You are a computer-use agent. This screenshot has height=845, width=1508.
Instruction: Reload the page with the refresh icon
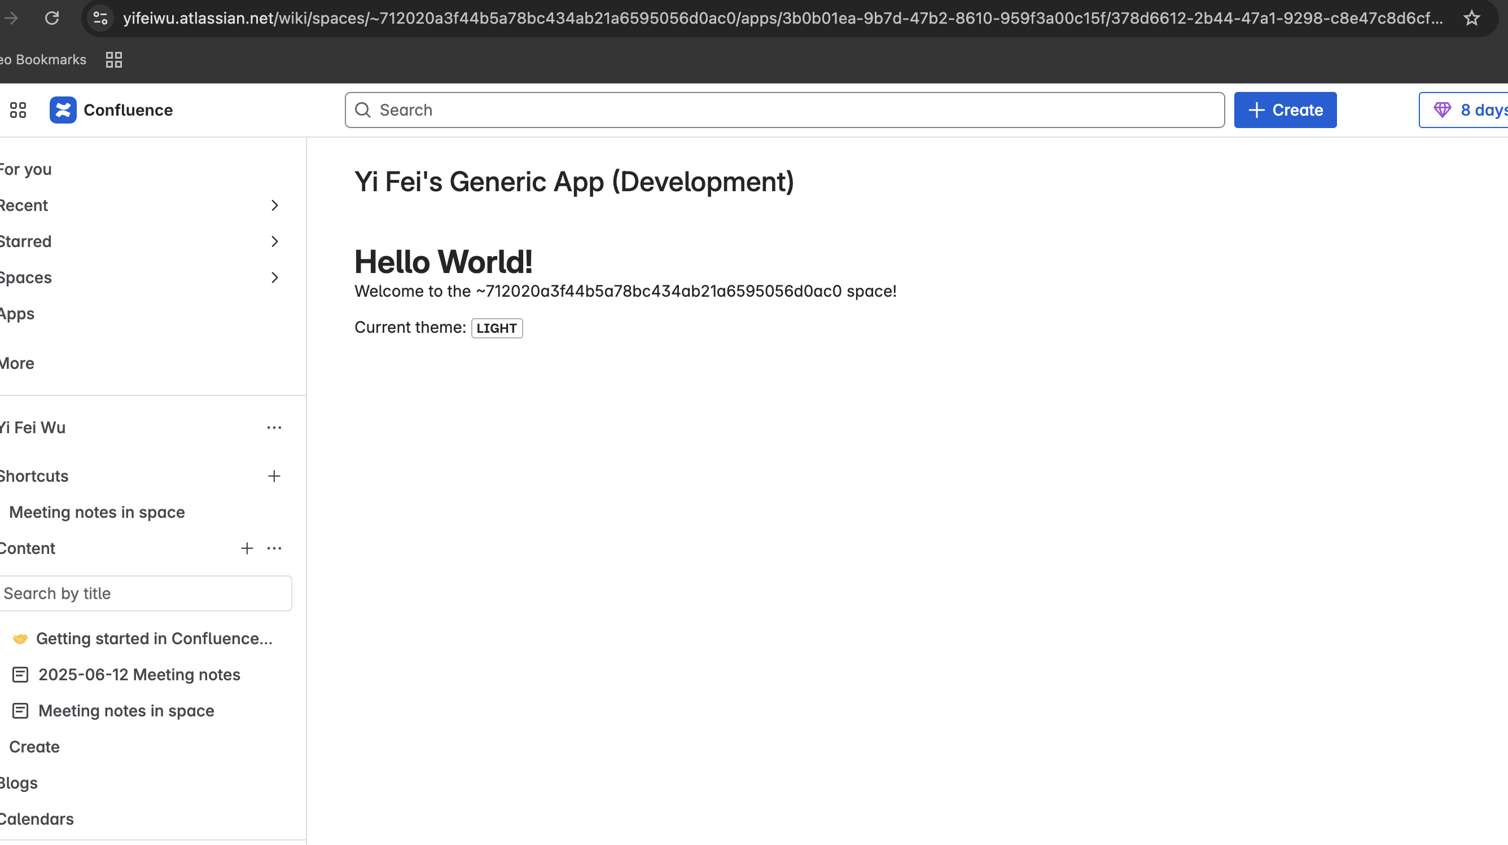(52, 18)
